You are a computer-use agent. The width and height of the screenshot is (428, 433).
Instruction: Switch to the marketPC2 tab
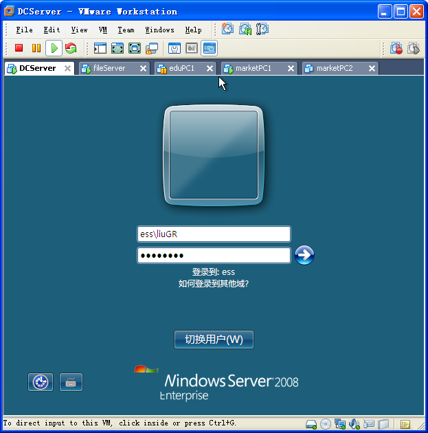335,68
